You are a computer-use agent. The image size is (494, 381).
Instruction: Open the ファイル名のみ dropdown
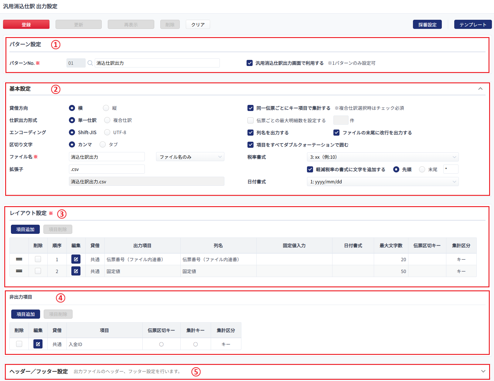190,157
